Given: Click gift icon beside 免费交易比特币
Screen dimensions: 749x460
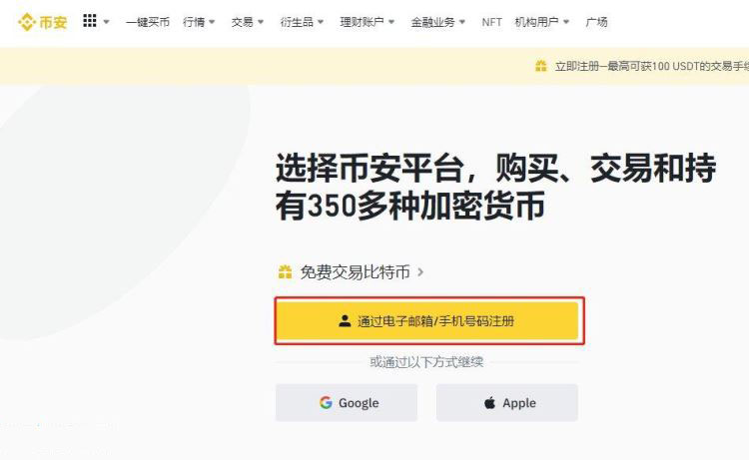Looking at the screenshot, I should pos(286,271).
